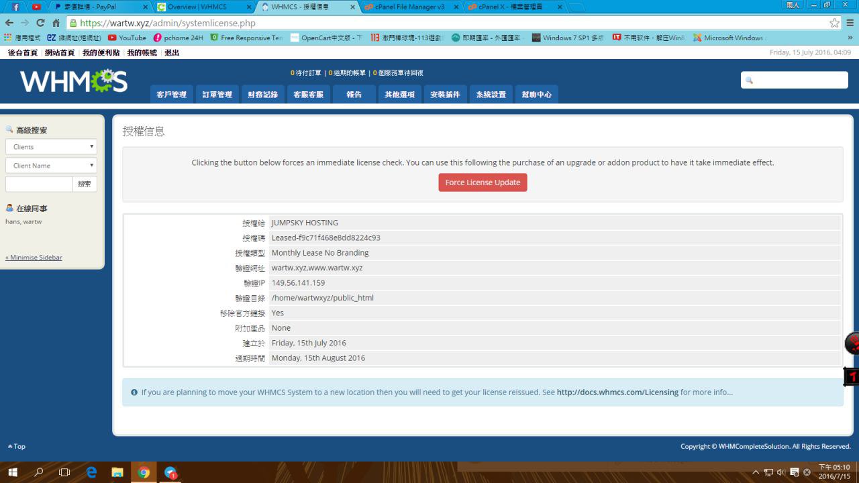Open the Windows Start button
This screenshot has width=859, height=483.
tap(13, 472)
